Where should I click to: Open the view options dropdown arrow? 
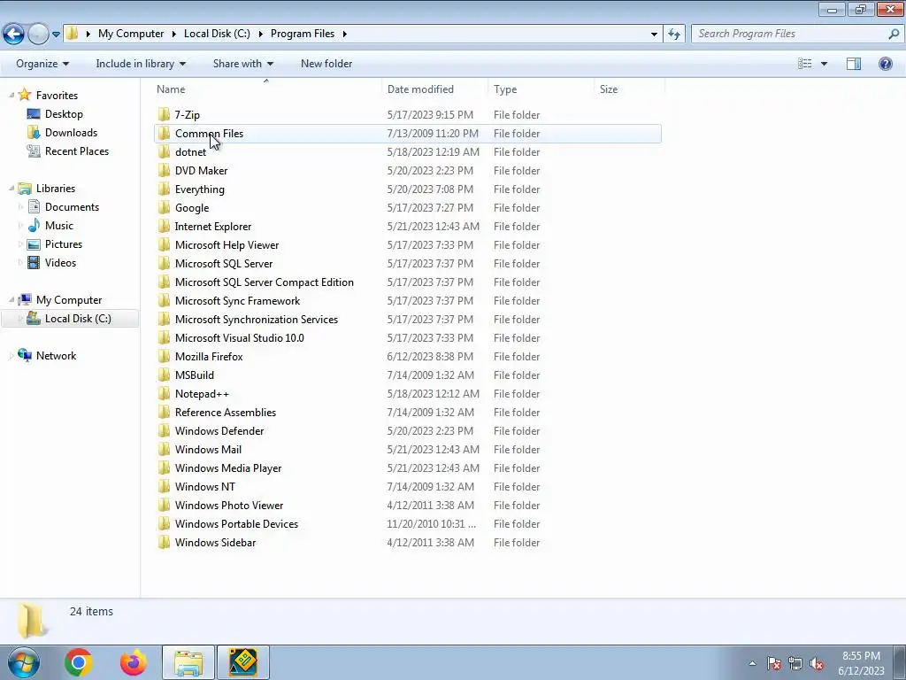824,64
